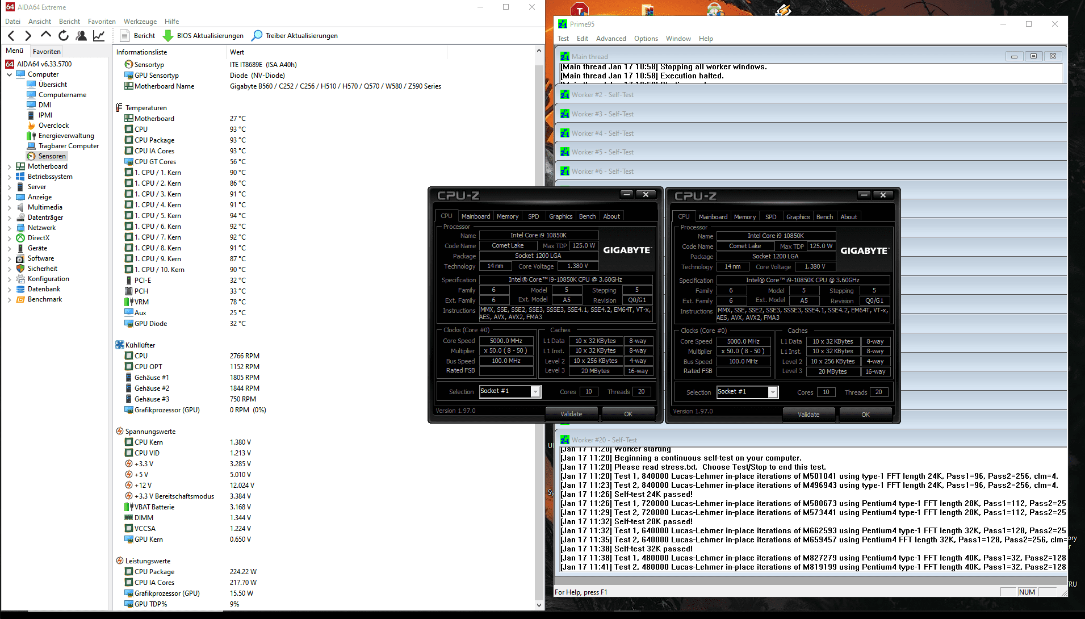Click the AIDA64 forward navigation arrow
This screenshot has width=1085, height=619.
[x=28, y=36]
